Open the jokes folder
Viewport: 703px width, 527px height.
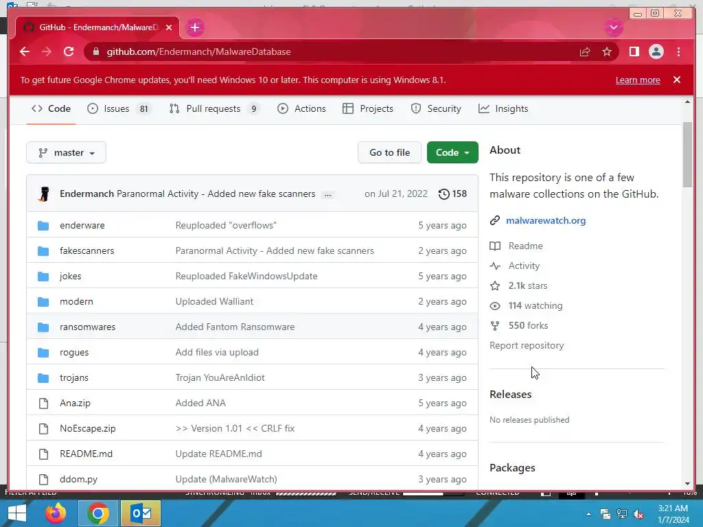coord(71,276)
